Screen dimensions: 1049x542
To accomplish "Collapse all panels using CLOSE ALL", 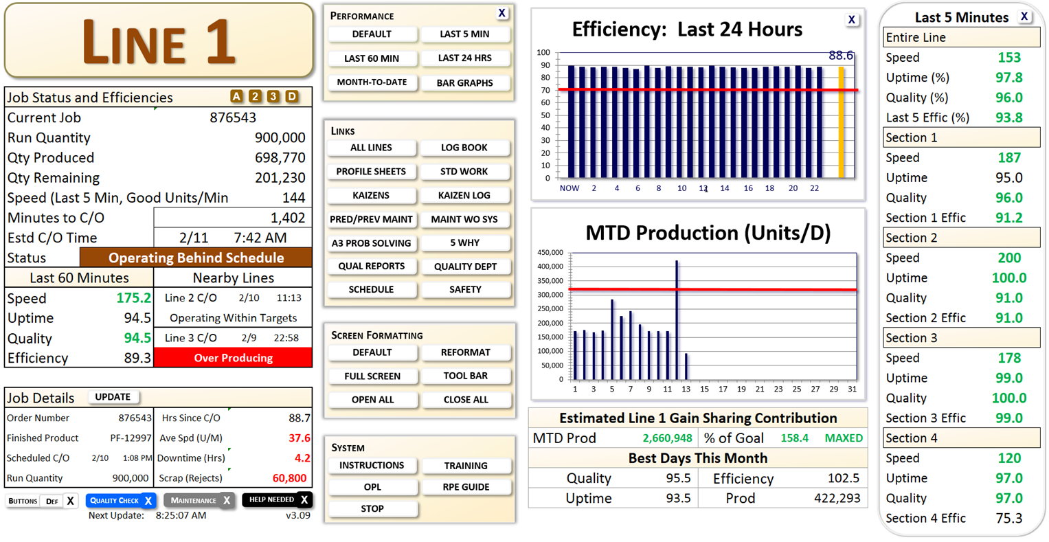I will coord(466,399).
